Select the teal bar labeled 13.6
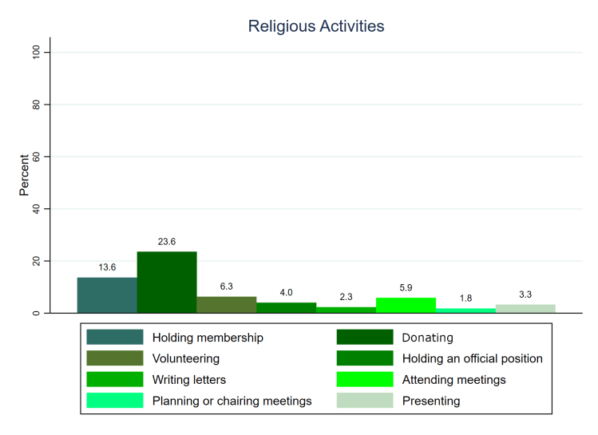This screenshot has width=598, height=435. click(107, 295)
